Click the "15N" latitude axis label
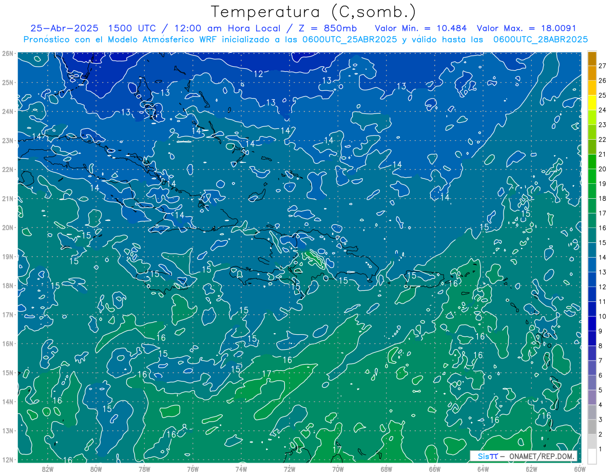Viewport: 616px width, 476px height. [8, 372]
